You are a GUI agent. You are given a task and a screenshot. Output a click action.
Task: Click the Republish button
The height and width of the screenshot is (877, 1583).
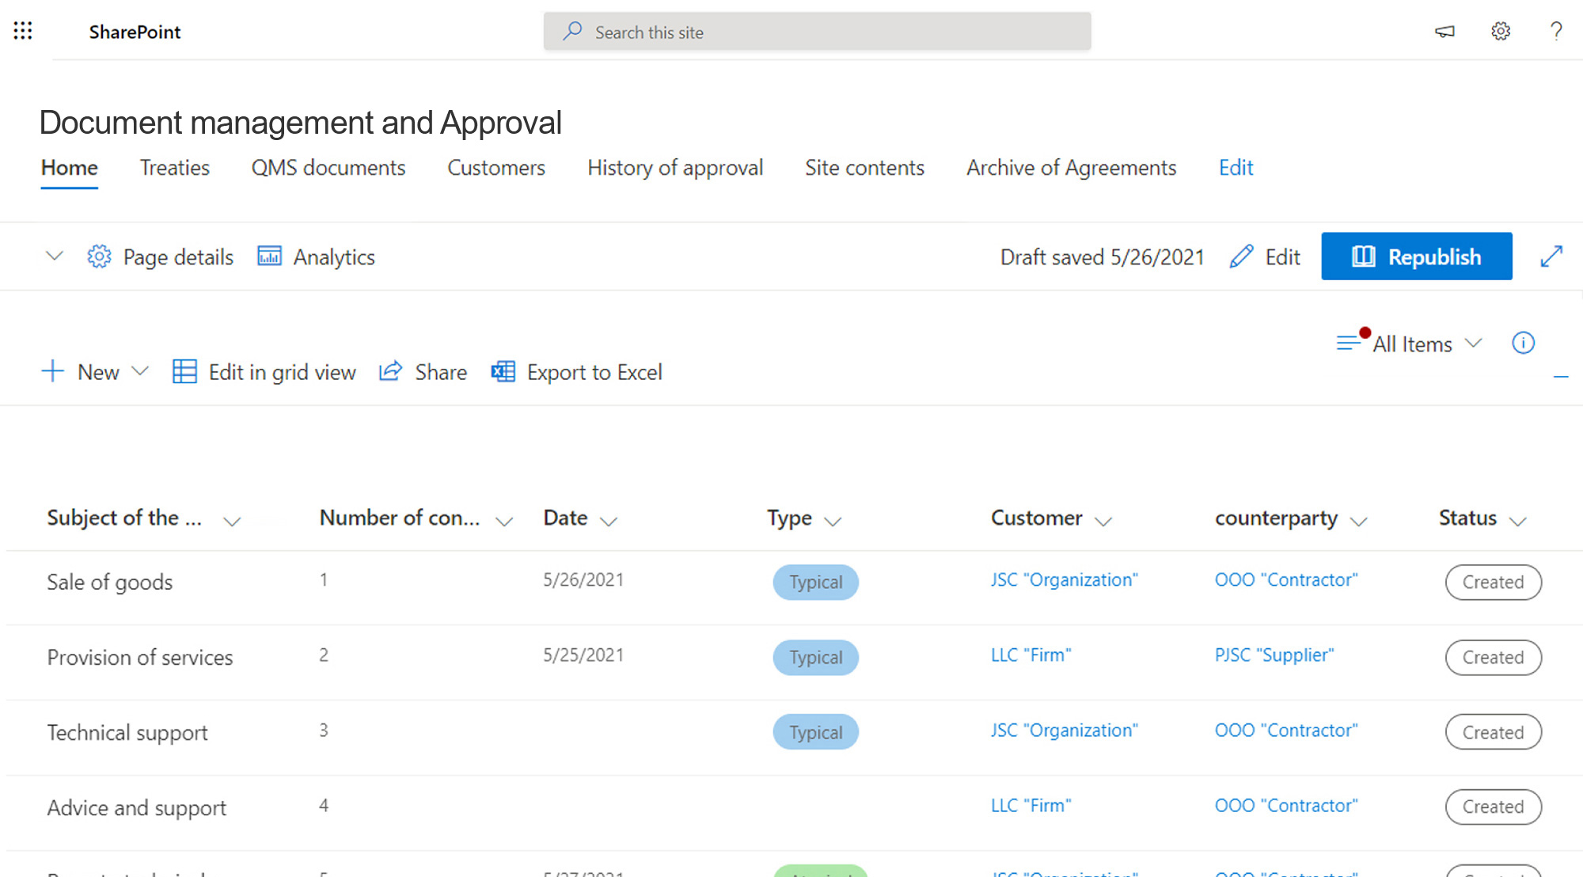1416,256
